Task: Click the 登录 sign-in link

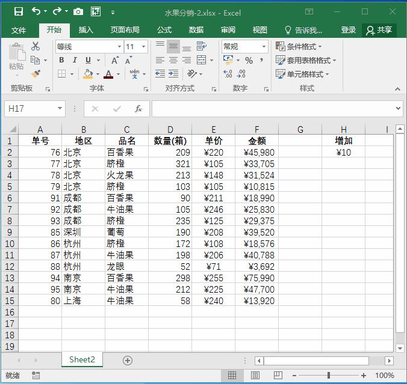Action: [x=348, y=30]
